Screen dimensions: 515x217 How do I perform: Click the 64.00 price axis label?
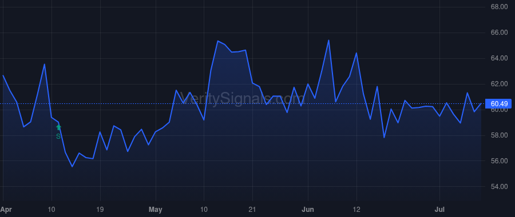[499, 58]
